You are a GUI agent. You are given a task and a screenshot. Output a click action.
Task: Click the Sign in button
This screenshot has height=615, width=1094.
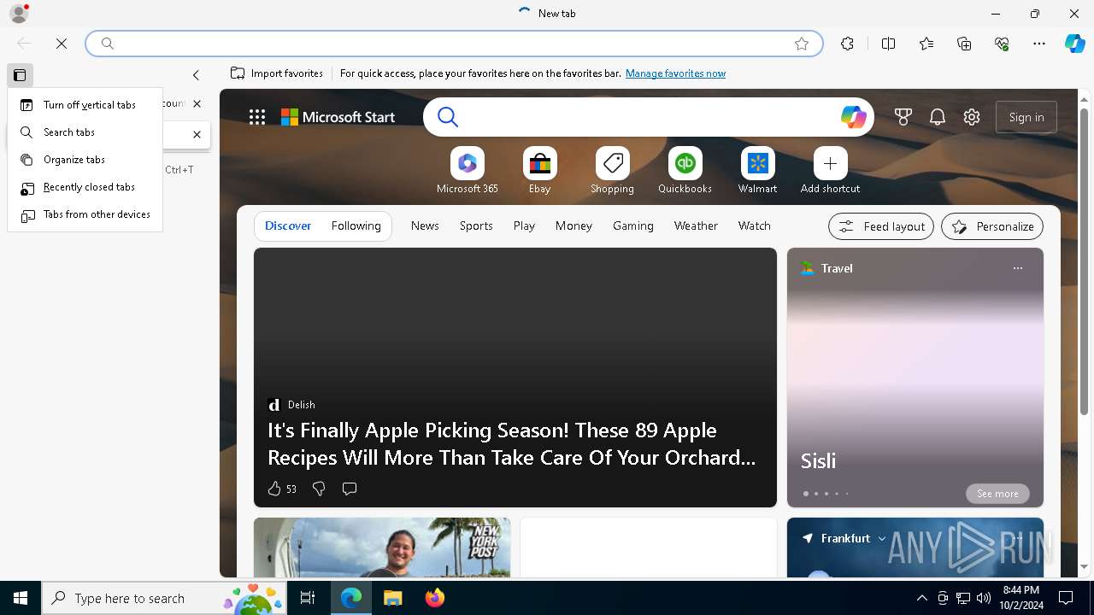click(1026, 117)
